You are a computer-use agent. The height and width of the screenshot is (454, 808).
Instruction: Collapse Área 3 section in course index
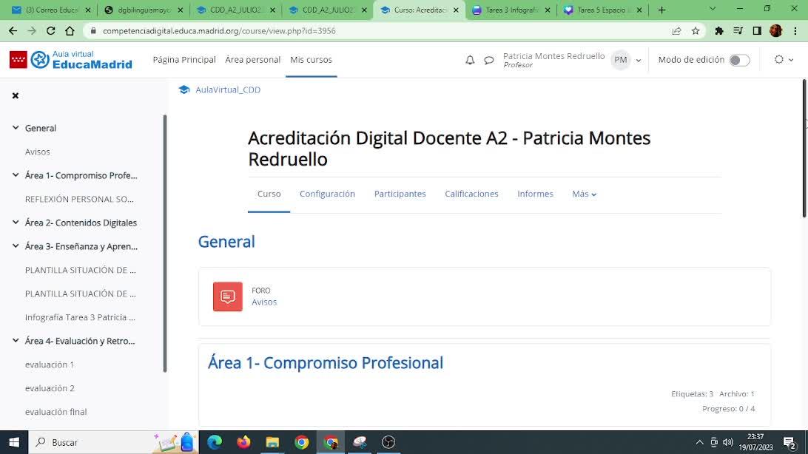(x=16, y=246)
